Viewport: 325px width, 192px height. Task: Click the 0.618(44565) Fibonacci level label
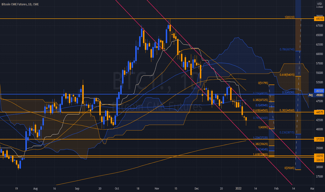pos(260,110)
